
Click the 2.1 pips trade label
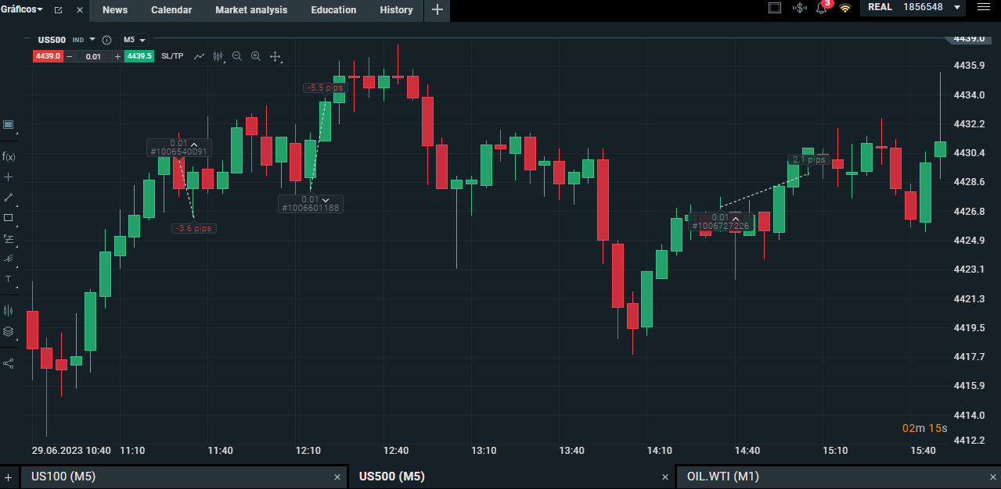pos(808,159)
